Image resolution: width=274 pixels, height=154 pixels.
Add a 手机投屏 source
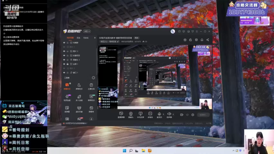point(140,115)
